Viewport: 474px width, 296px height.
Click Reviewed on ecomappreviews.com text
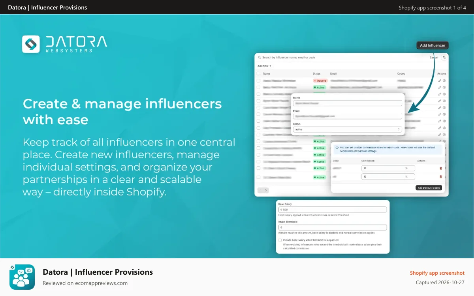tap(85, 283)
